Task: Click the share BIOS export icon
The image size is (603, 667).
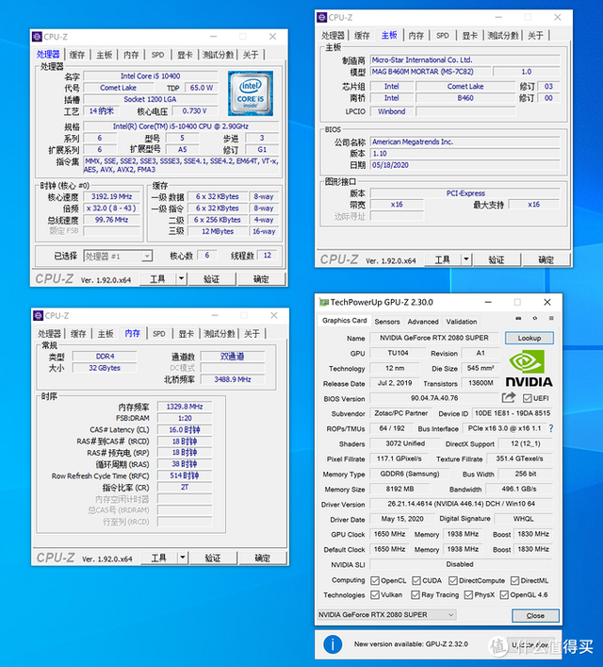Action: [509, 398]
